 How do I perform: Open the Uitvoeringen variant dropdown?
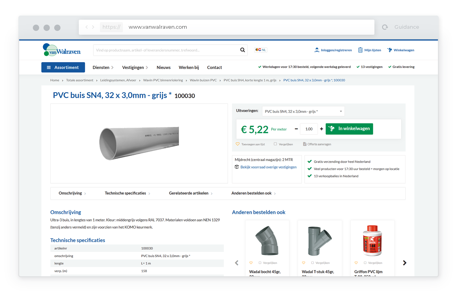pos(303,111)
